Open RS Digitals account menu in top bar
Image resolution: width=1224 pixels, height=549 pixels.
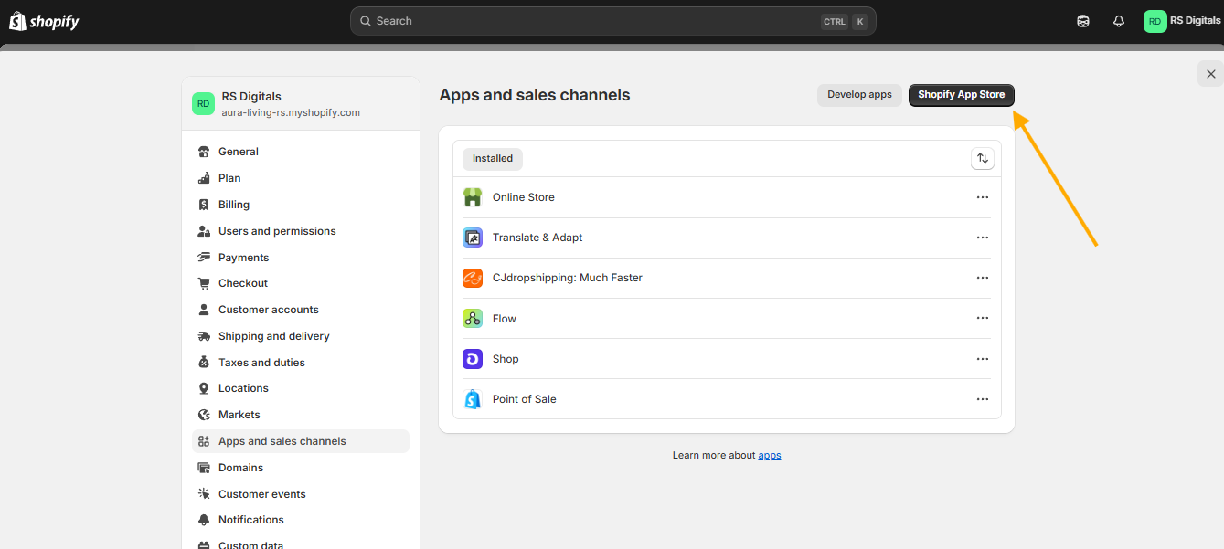[x=1182, y=21]
